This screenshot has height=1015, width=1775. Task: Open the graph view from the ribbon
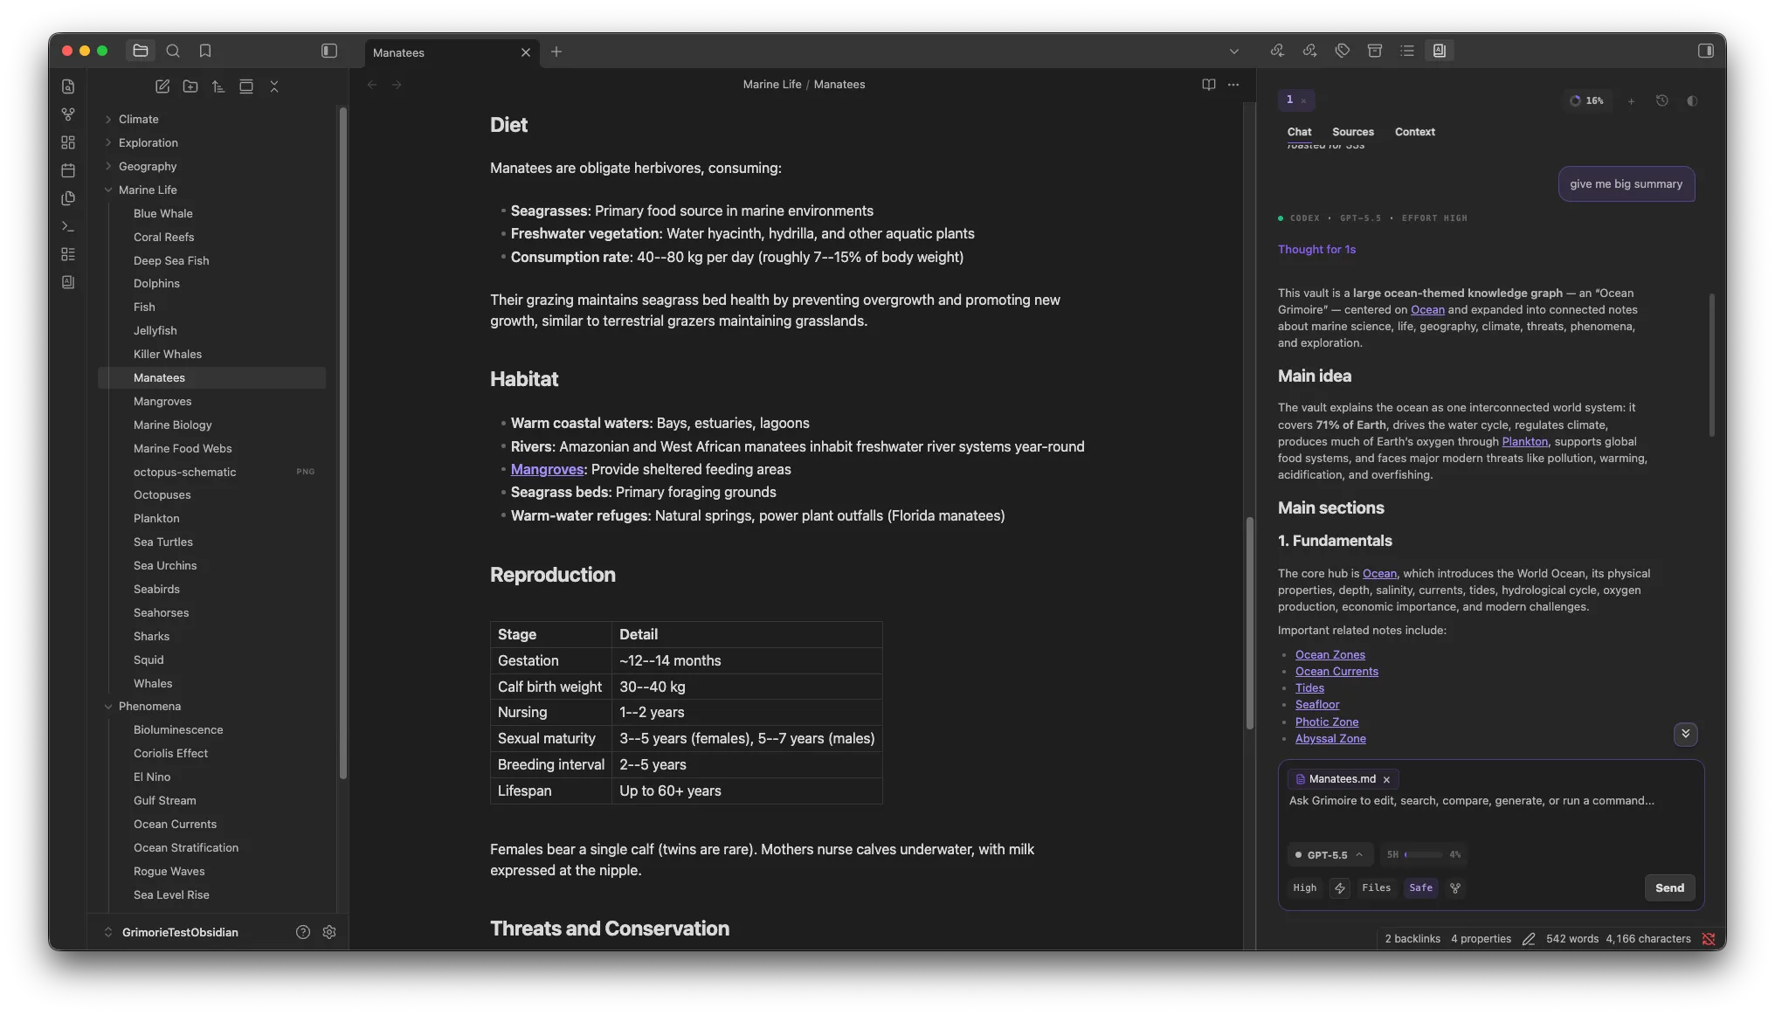point(68,114)
